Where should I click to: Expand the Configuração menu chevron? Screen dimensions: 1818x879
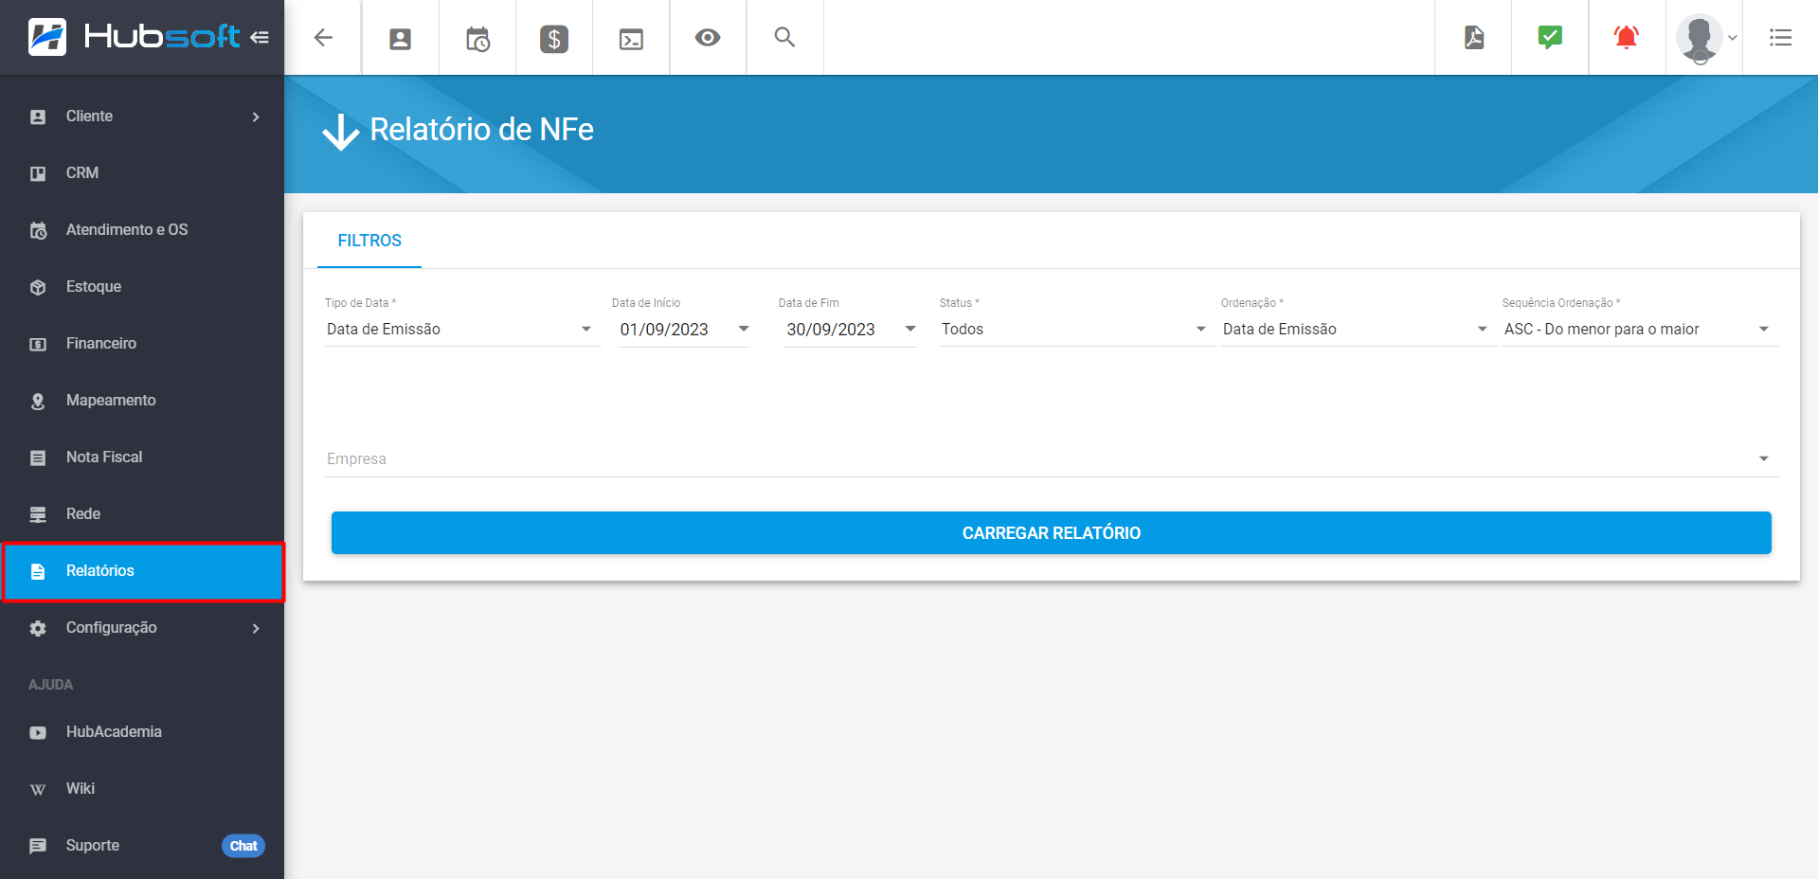pos(256,628)
